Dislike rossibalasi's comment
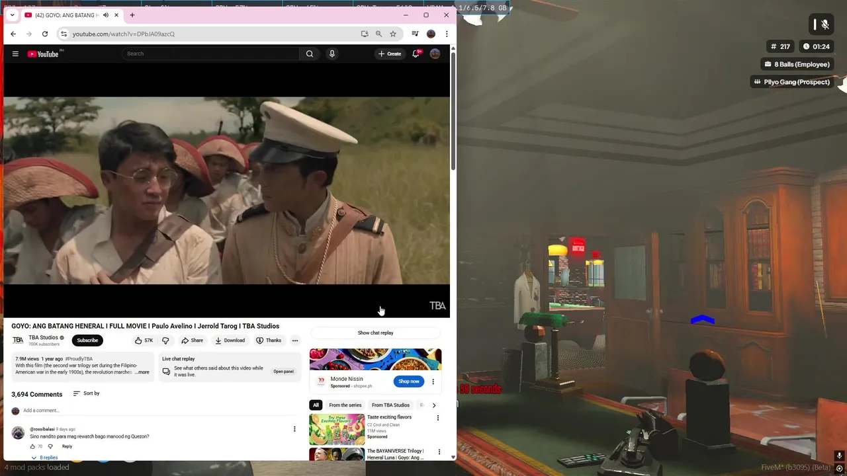The image size is (847, 476). [x=50, y=446]
